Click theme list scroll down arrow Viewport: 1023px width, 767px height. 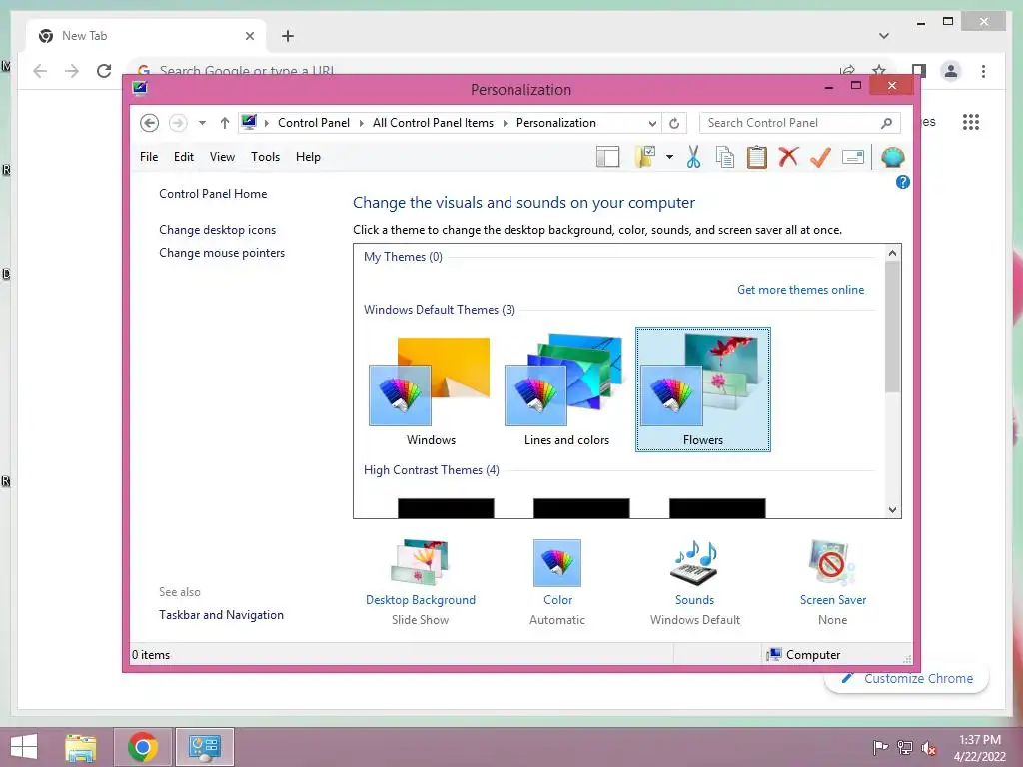pyautogui.click(x=892, y=510)
